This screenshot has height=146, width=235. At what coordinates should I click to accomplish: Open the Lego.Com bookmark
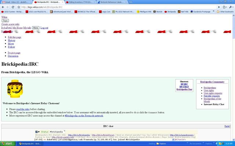coord(105,12)
